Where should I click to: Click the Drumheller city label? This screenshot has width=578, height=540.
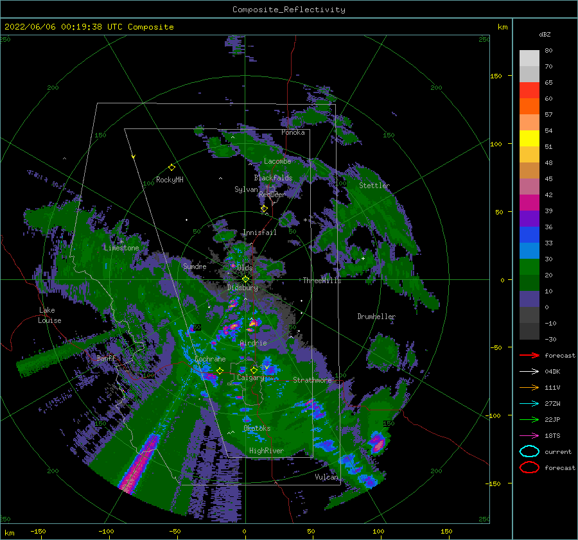[x=376, y=317]
